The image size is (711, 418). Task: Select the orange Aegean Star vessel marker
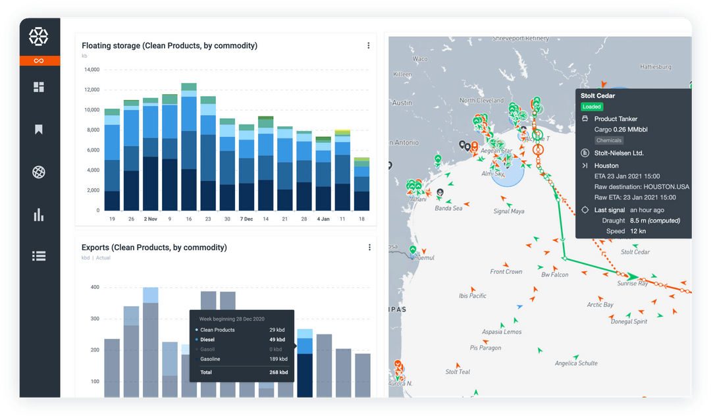pyautogui.click(x=475, y=146)
